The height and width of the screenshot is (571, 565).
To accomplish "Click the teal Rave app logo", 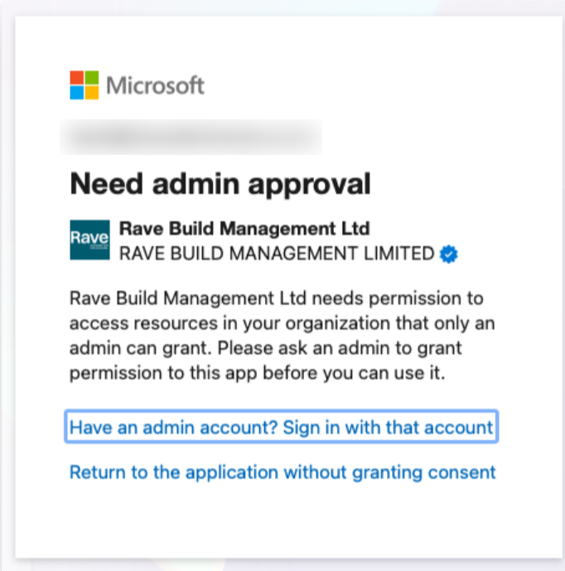I will [89, 240].
